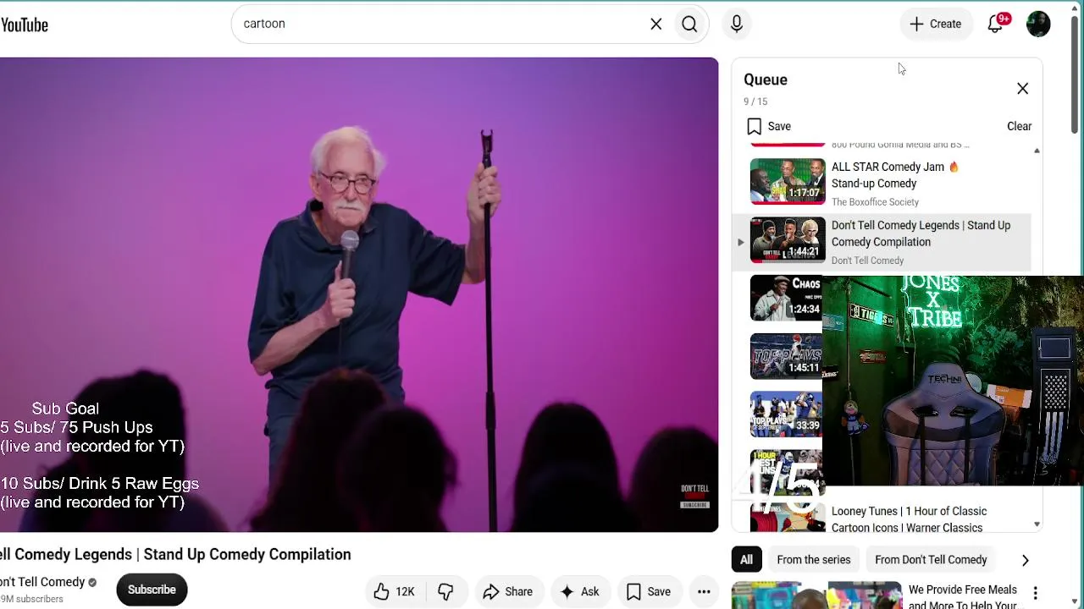Open ALL STAR Comedy Jam title

click(894, 175)
